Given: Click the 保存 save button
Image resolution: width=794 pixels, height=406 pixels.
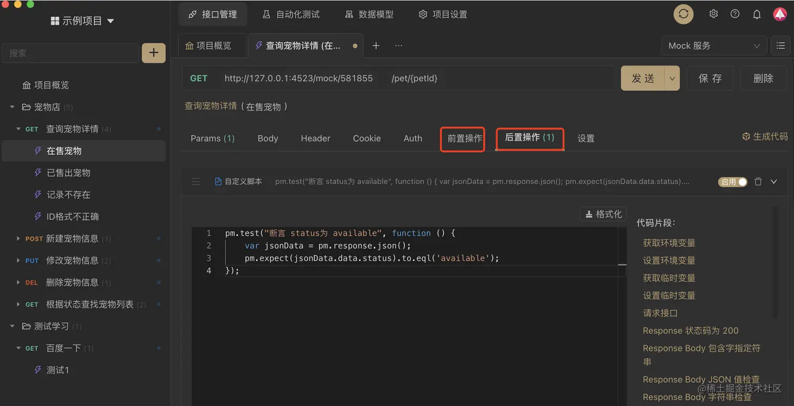Looking at the screenshot, I should point(710,79).
